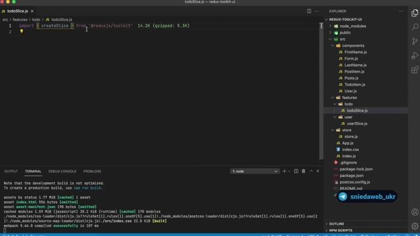Open Form.js in explorer
Image resolution: width=420 pixels, height=236 pixels.
coord(366,58)
